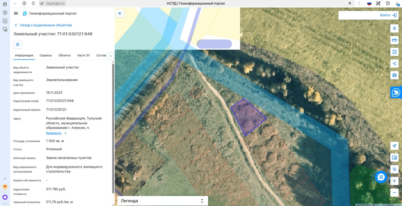This screenshot has width=402, height=206.
Task: Share the current map view
Action: tap(395, 64)
